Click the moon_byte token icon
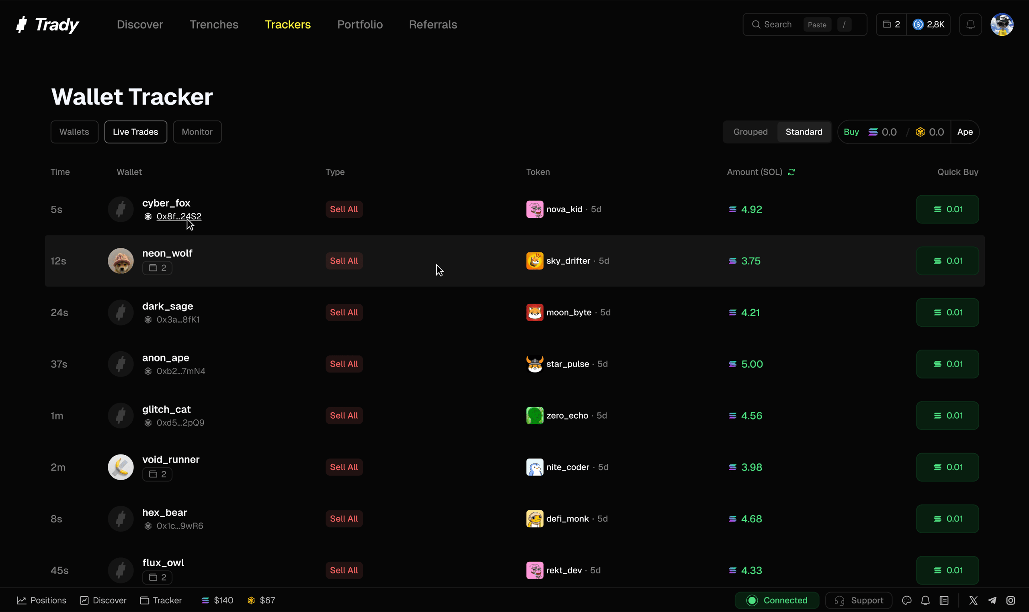1029x612 pixels. coord(535,312)
